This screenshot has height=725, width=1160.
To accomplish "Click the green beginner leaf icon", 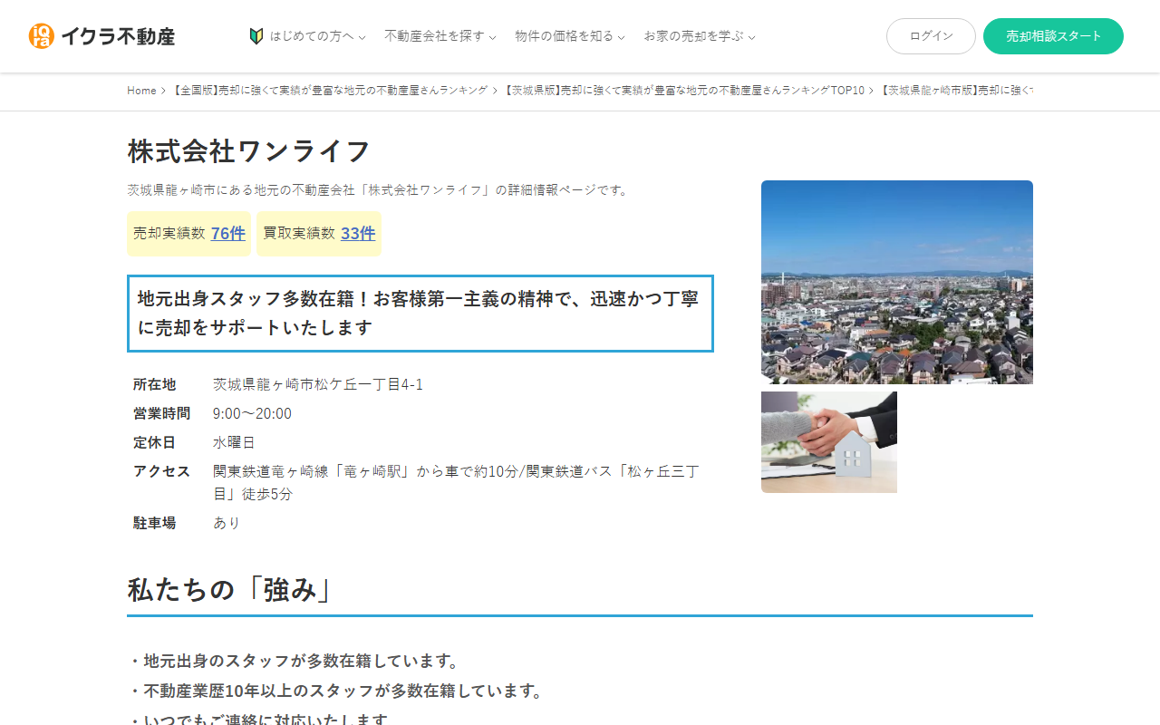I will pyautogui.click(x=256, y=36).
